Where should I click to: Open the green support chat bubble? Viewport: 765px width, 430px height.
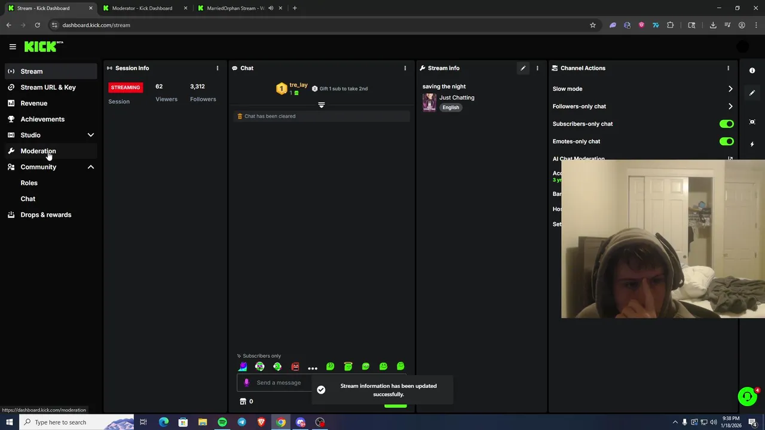pyautogui.click(x=747, y=397)
